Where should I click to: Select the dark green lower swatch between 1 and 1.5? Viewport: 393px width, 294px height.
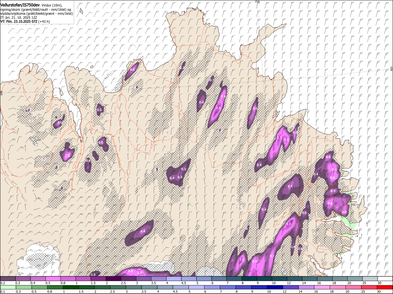pos(71,287)
